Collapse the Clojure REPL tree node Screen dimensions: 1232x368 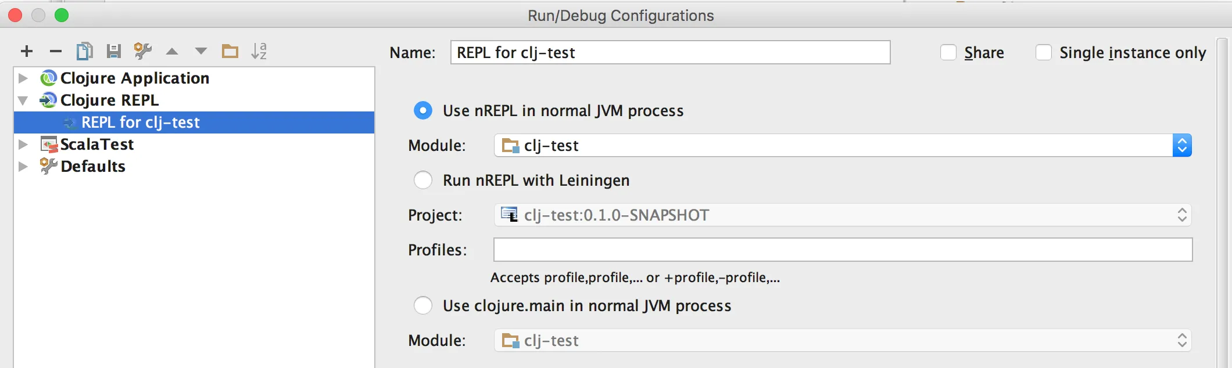pyautogui.click(x=23, y=100)
